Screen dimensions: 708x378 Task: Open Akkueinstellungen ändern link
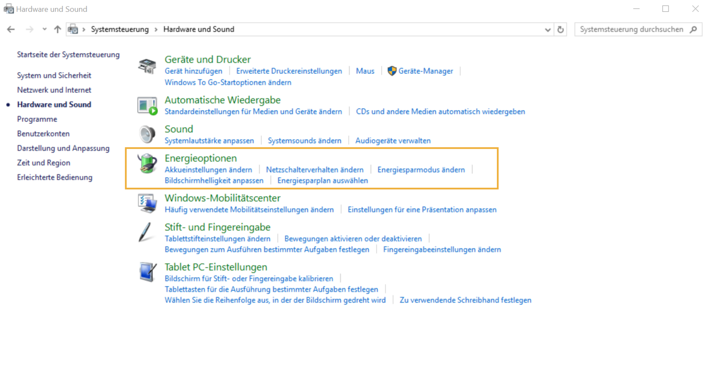pos(208,170)
